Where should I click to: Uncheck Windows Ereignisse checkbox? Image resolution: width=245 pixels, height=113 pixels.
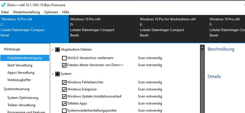coord(64,90)
